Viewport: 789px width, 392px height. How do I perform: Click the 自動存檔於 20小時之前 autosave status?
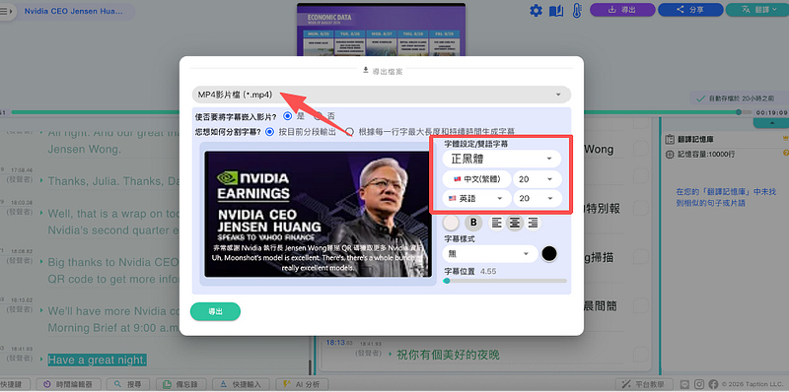pos(736,98)
